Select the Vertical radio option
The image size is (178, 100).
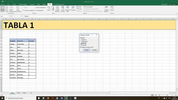(x=81, y=43)
